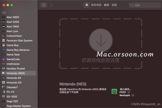Click the Atari 2600 console icon
This screenshot has height=108, width=162.
[4, 17]
